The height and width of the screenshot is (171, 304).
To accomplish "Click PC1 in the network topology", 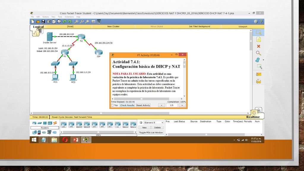I will tap(55, 77).
